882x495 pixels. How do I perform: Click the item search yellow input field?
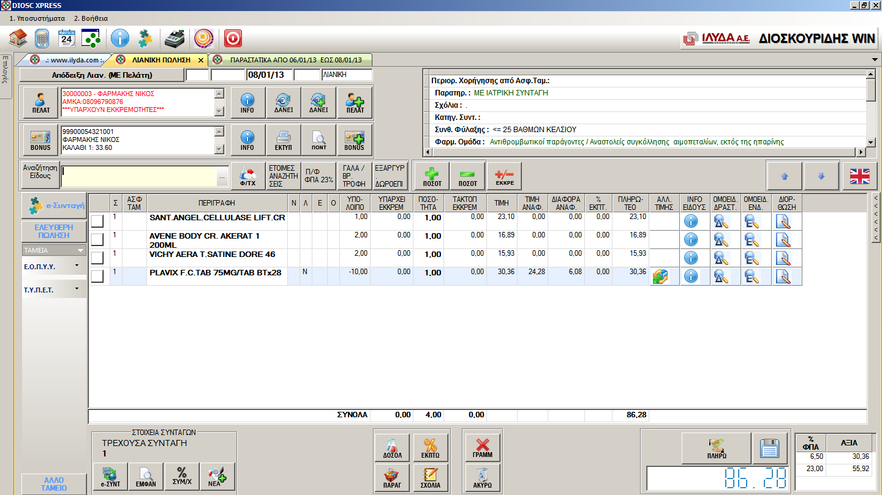pos(139,177)
